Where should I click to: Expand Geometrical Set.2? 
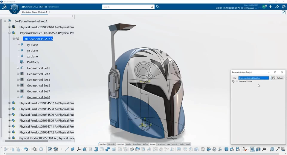tap(18, 68)
